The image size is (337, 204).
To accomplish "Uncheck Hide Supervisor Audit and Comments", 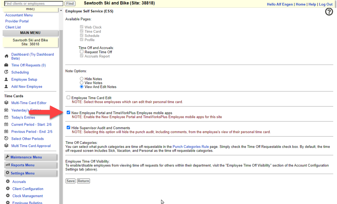I will click(69, 128).
